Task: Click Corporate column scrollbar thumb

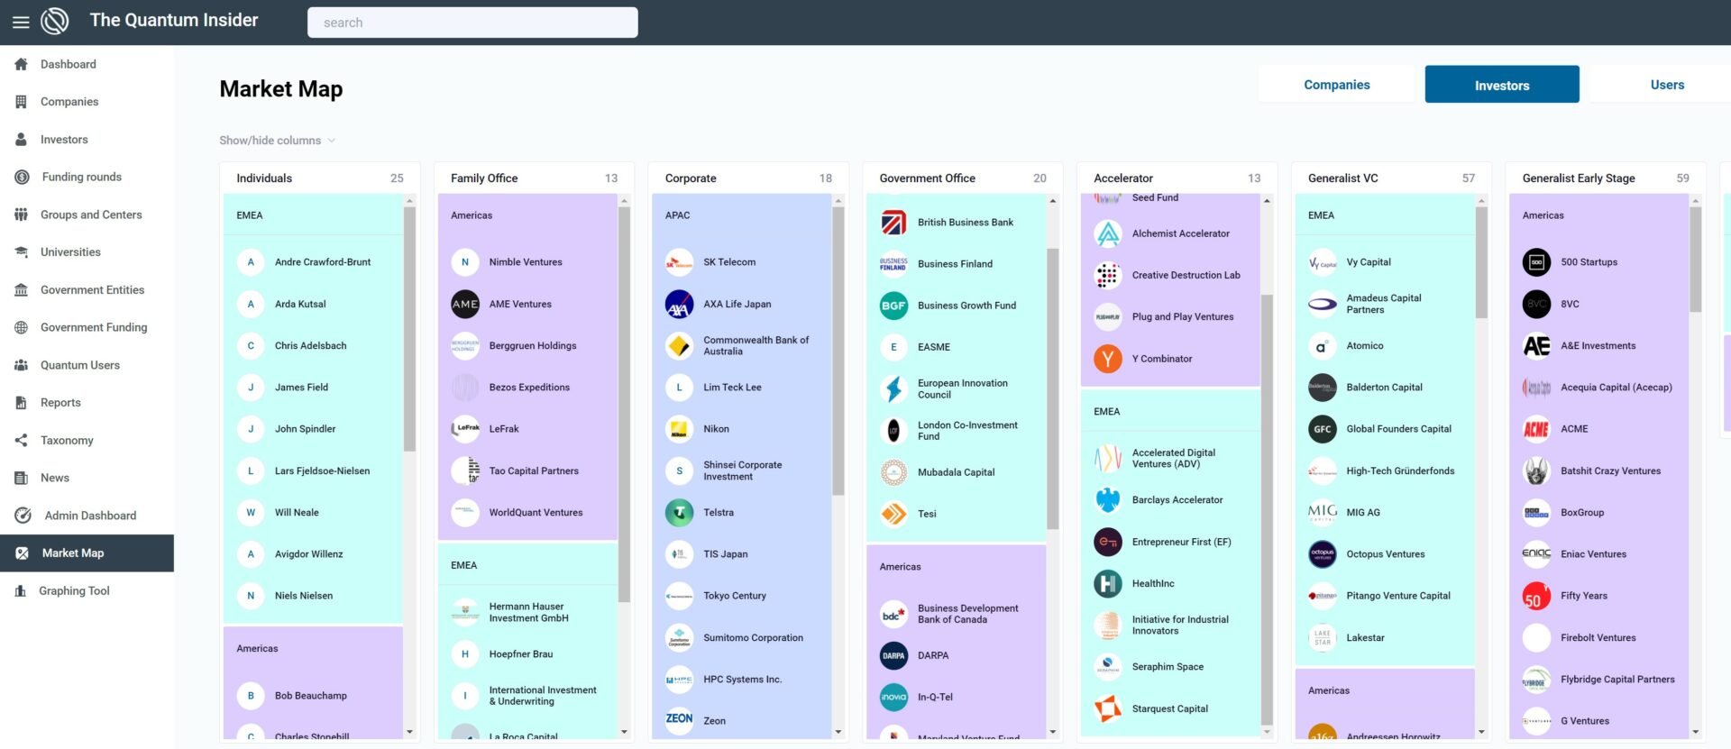Action: click(x=838, y=352)
